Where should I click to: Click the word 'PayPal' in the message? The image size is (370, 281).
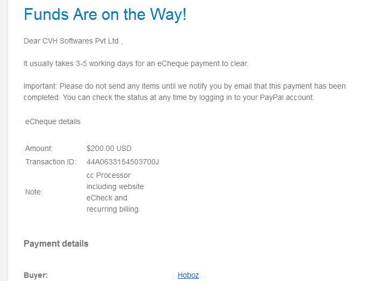point(272,98)
